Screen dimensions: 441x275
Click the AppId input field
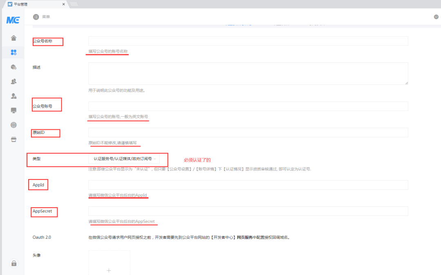tap(248, 184)
